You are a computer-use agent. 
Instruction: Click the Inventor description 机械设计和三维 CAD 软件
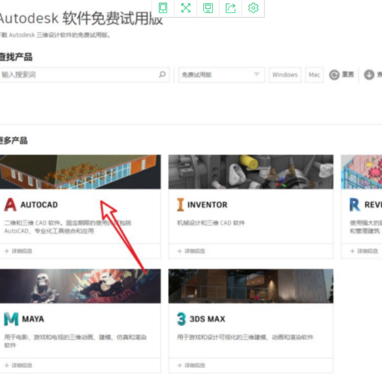click(211, 223)
